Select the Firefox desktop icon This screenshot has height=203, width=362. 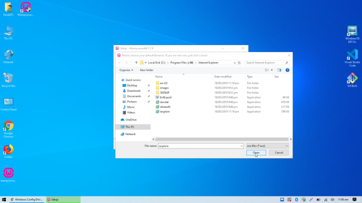[8, 151]
